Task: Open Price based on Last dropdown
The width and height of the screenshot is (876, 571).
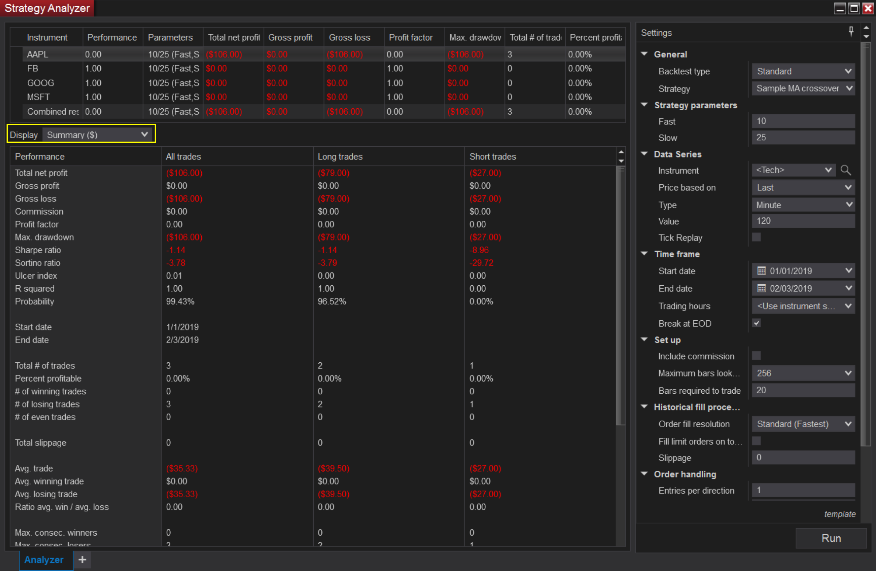Action: pyautogui.click(x=803, y=188)
